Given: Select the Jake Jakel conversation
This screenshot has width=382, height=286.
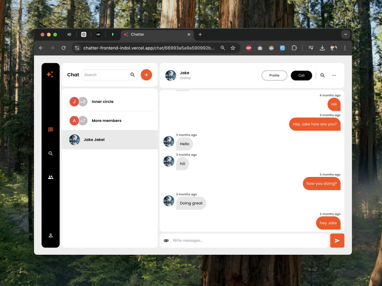Looking at the screenshot, I should pos(110,140).
